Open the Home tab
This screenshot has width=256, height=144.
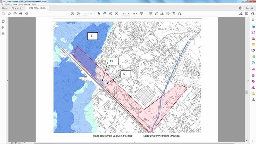(x=5, y=8)
